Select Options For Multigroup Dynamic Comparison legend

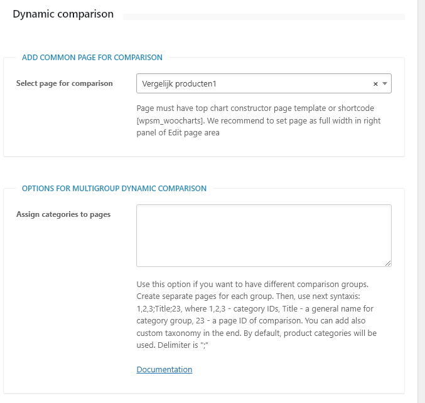point(114,188)
